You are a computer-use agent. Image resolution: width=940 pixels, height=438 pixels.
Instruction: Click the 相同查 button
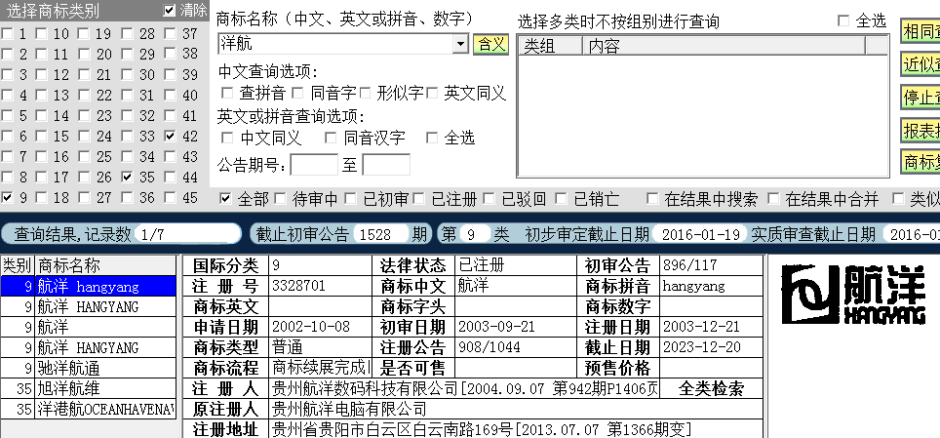(x=920, y=32)
